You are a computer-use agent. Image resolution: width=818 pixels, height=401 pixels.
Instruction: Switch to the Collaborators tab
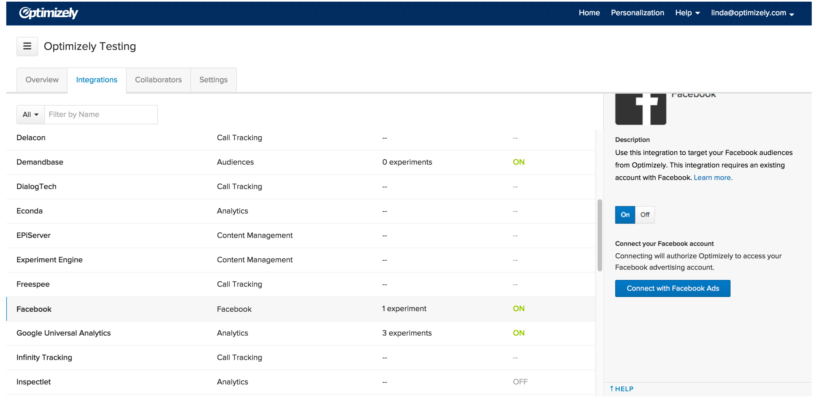pyautogui.click(x=158, y=80)
